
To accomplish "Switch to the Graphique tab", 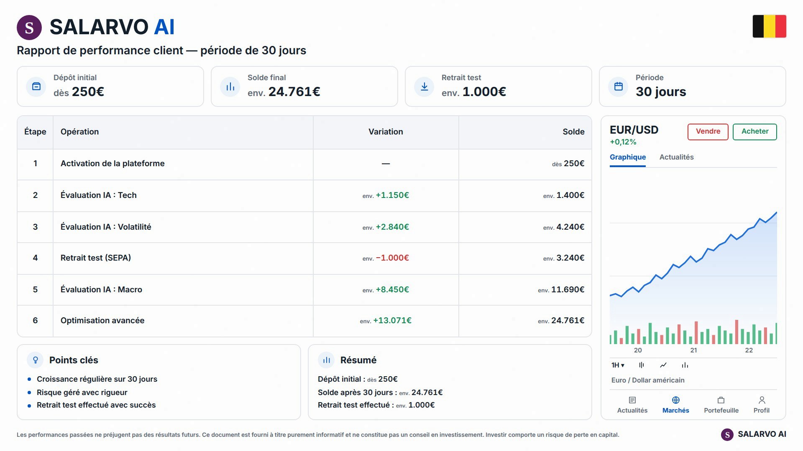I will point(628,157).
